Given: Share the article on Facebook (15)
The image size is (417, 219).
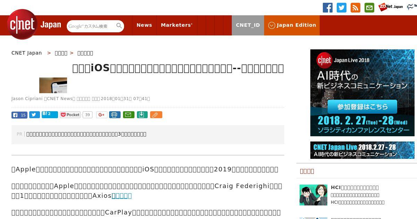Looking at the screenshot, I should point(19,115).
